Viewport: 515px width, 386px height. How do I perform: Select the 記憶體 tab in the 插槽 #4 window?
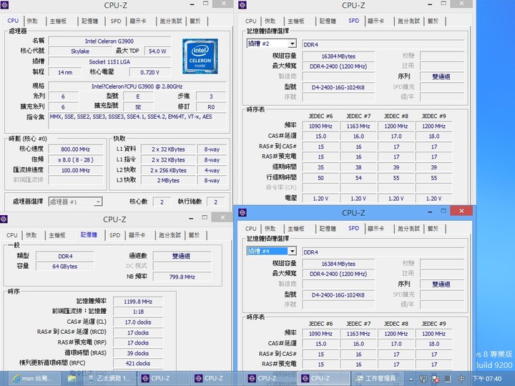point(328,229)
